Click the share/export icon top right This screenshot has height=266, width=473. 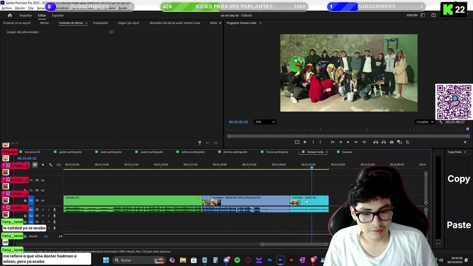pos(433,15)
